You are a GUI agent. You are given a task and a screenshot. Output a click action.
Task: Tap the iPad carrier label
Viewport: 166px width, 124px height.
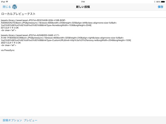[x=3, y=2]
